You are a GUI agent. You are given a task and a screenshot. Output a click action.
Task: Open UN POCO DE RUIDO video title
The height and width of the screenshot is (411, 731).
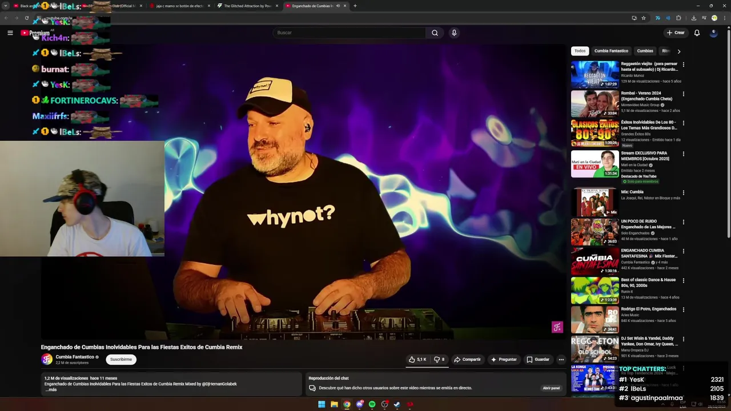tap(648, 224)
